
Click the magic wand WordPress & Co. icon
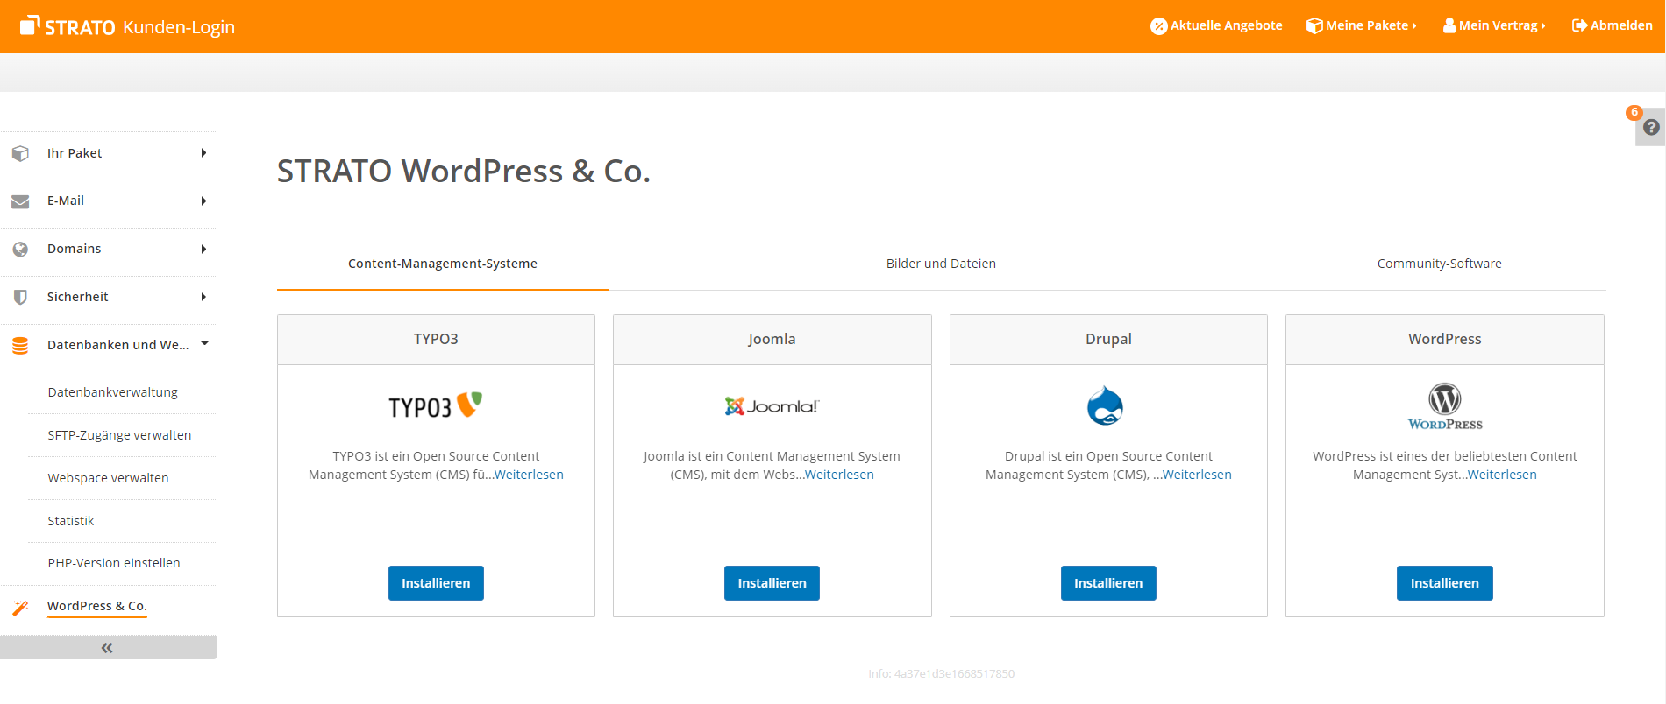pyautogui.click(x=20, y=607)
